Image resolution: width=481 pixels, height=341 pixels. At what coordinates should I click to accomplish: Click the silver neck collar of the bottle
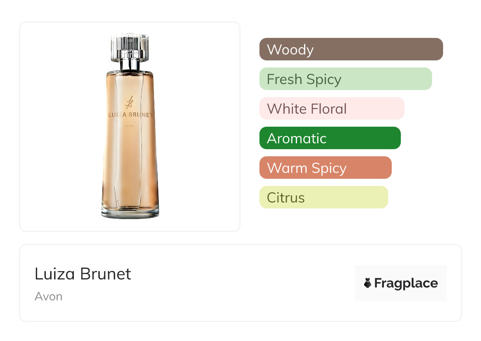coord(130,64)
